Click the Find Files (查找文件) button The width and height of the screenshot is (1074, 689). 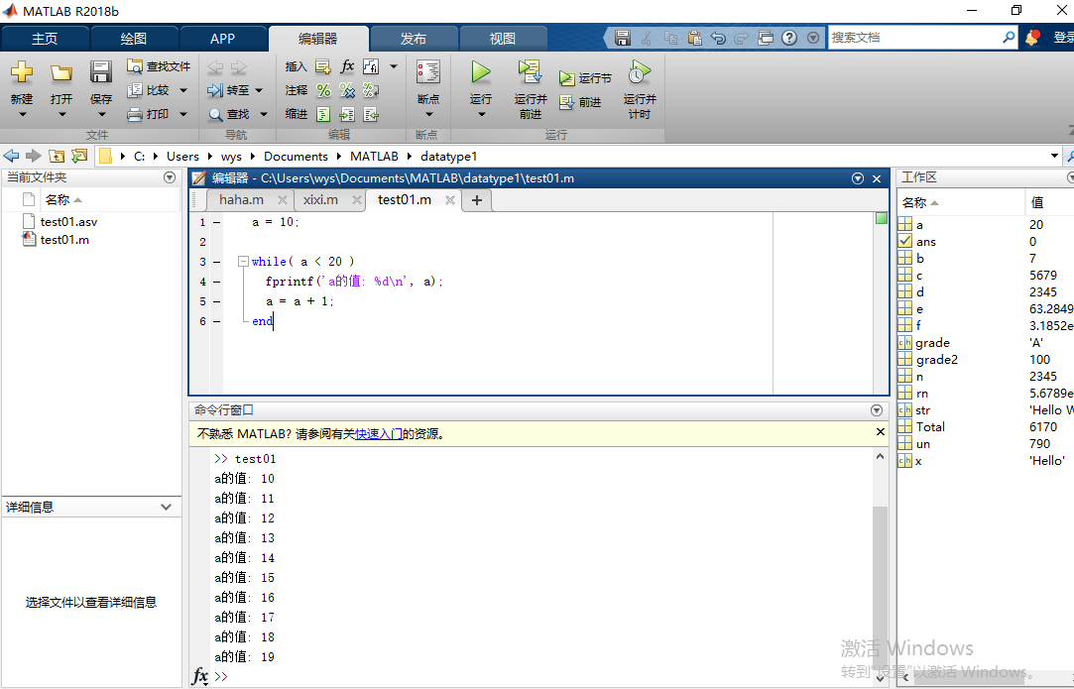coord(159,66)
